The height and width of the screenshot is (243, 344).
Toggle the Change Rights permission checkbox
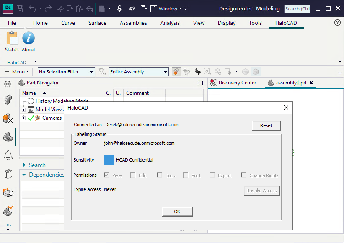coord(243,175)
